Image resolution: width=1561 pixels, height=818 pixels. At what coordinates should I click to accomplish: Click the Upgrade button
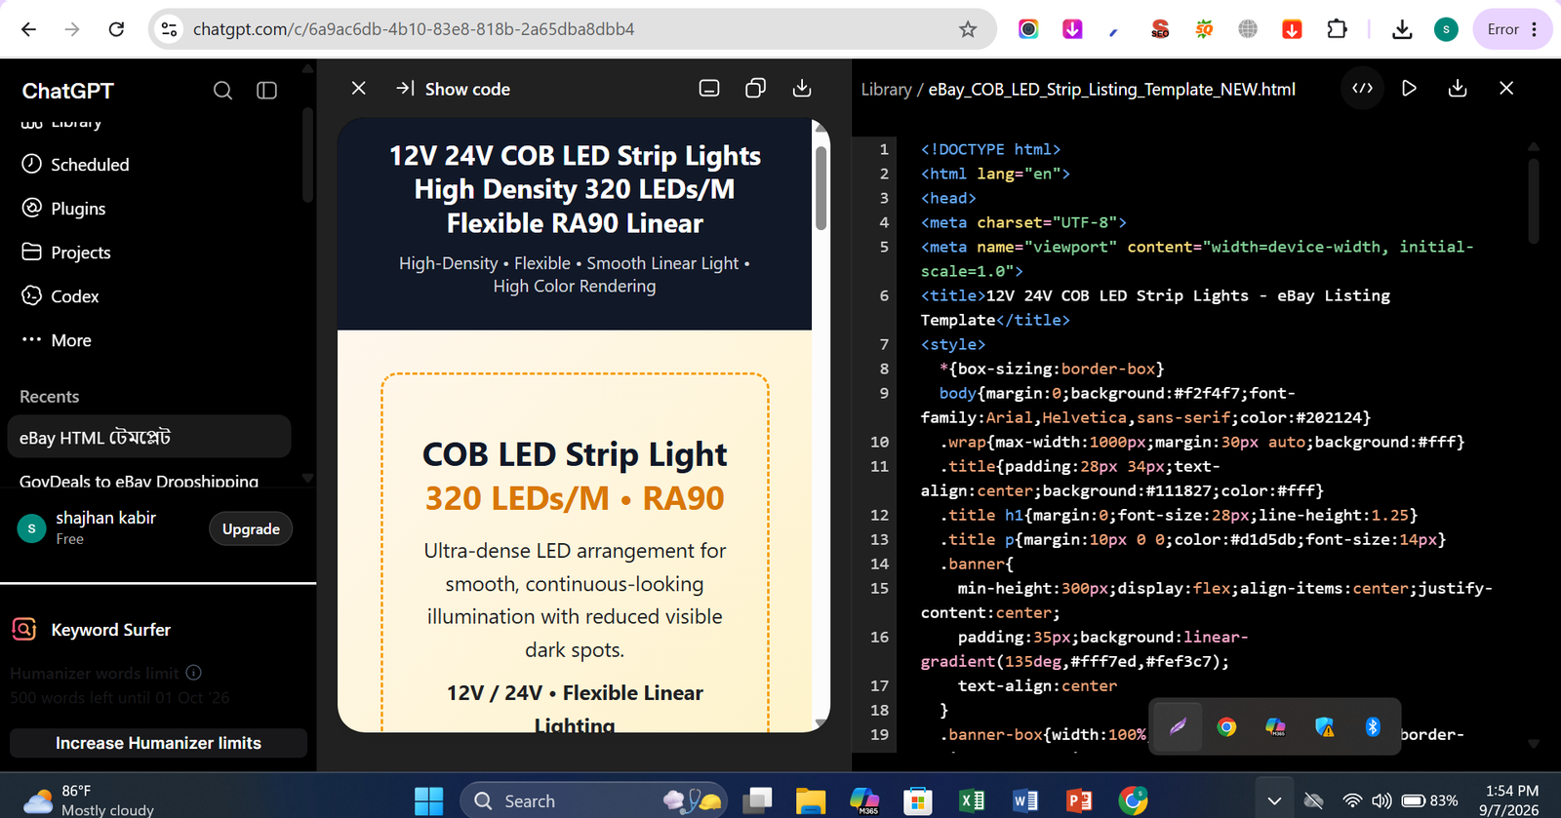pos(251,528)
